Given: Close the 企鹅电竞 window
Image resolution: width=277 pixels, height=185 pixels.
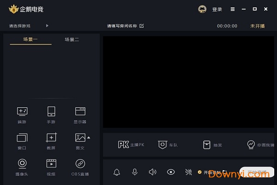Looking at the screenshot, I should coord(266,9).
